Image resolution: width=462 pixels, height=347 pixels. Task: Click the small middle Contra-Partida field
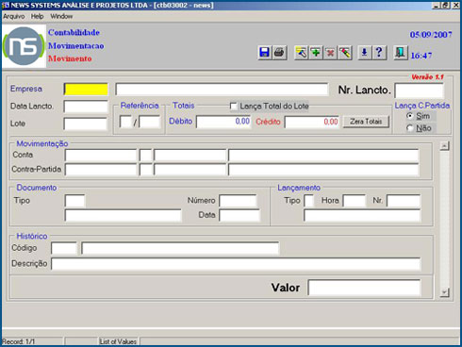tap(146, 170)
